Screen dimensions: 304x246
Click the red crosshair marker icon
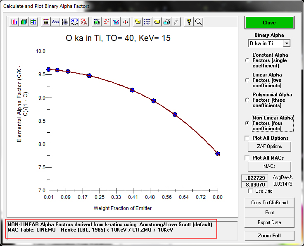point(126,22)
